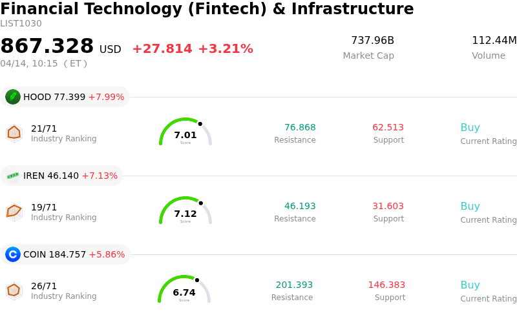Image resolution: width=517 pixels, height=315 pixels.
Task: Click COIN Buy current rating
Action: tap(470, 285)
